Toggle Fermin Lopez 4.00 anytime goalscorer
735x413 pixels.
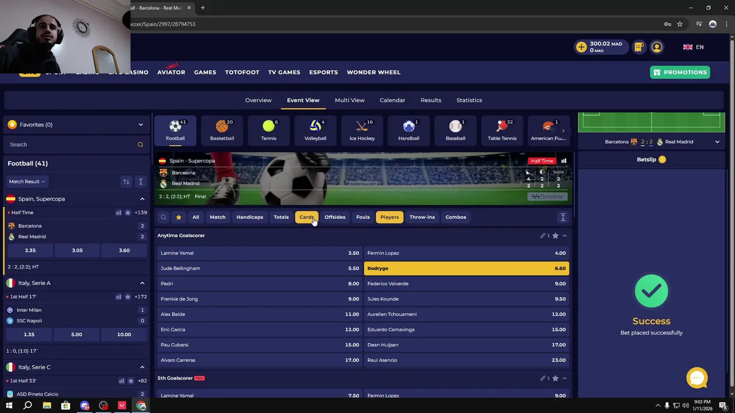[x=466, y=253]
